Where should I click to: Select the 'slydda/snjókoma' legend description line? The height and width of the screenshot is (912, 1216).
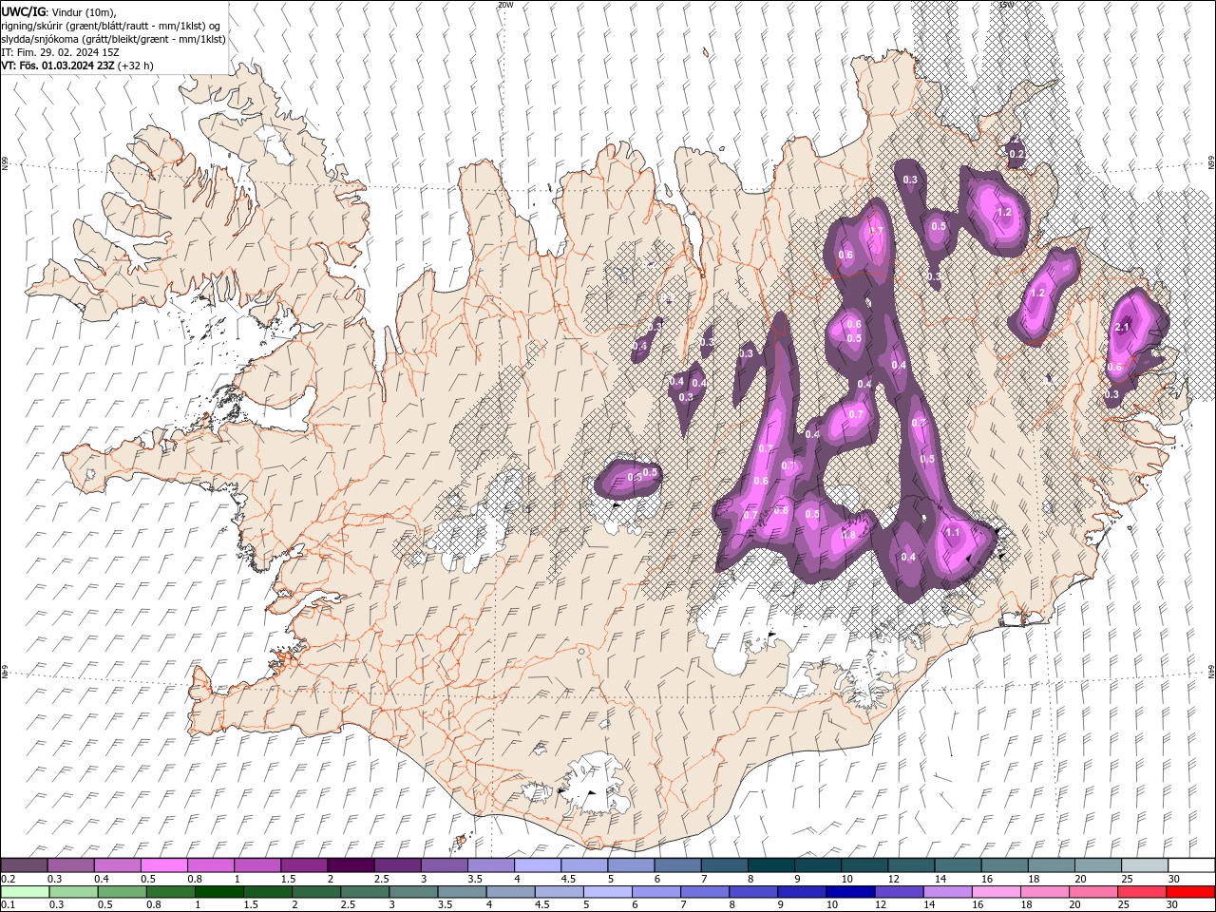click(x=114, y=39)
